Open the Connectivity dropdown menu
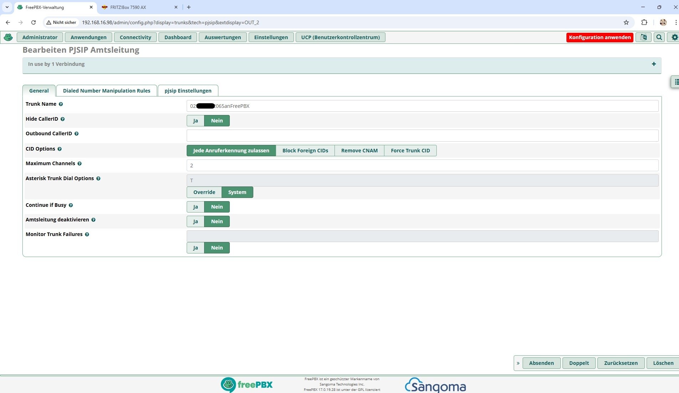Screen dimensions: 679x393 click(135, 37)
